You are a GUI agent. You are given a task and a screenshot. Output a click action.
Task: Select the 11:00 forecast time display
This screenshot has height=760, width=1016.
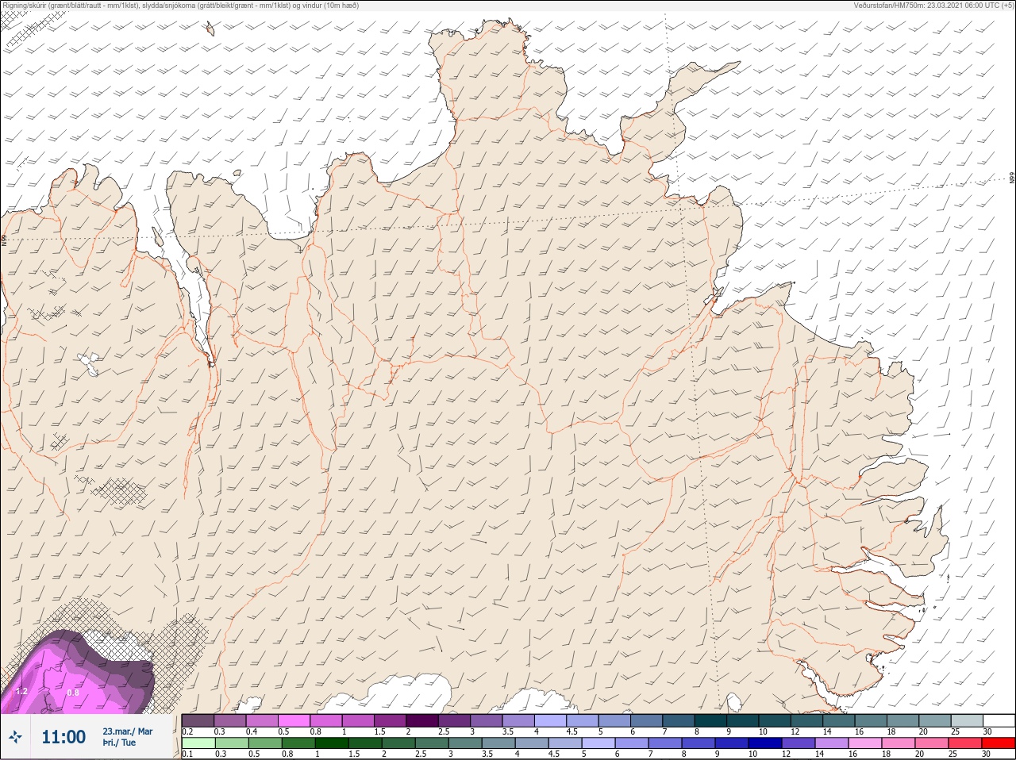click(x=63, y=737)
